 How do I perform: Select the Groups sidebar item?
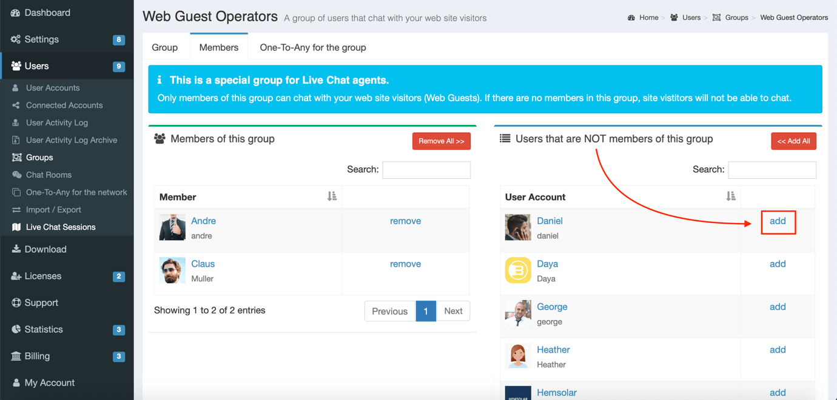coord(39,158)
